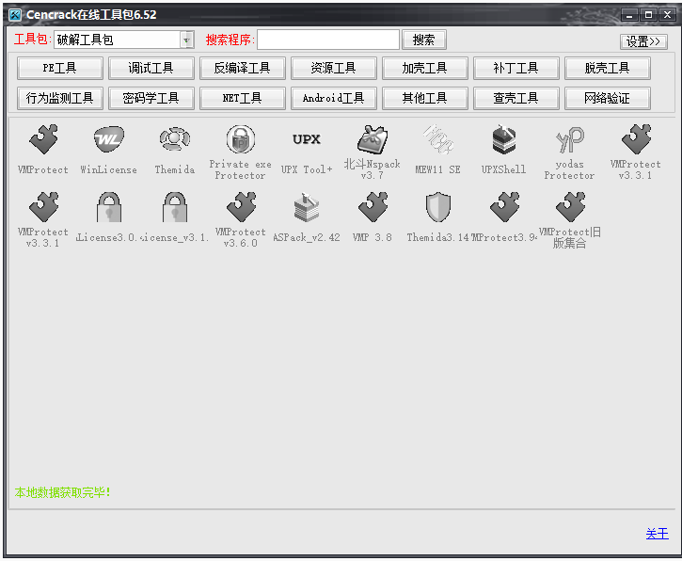Open the WinLicense tool icon
The image size is (682, 561).
click(108, 141)
